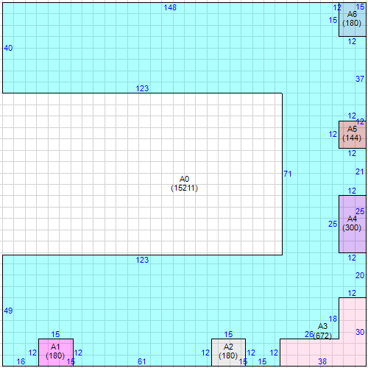The height and width of the screenshot is (368, 368).
Task: Click the 49 left edge dimension
Action: (x=8, y=311)
